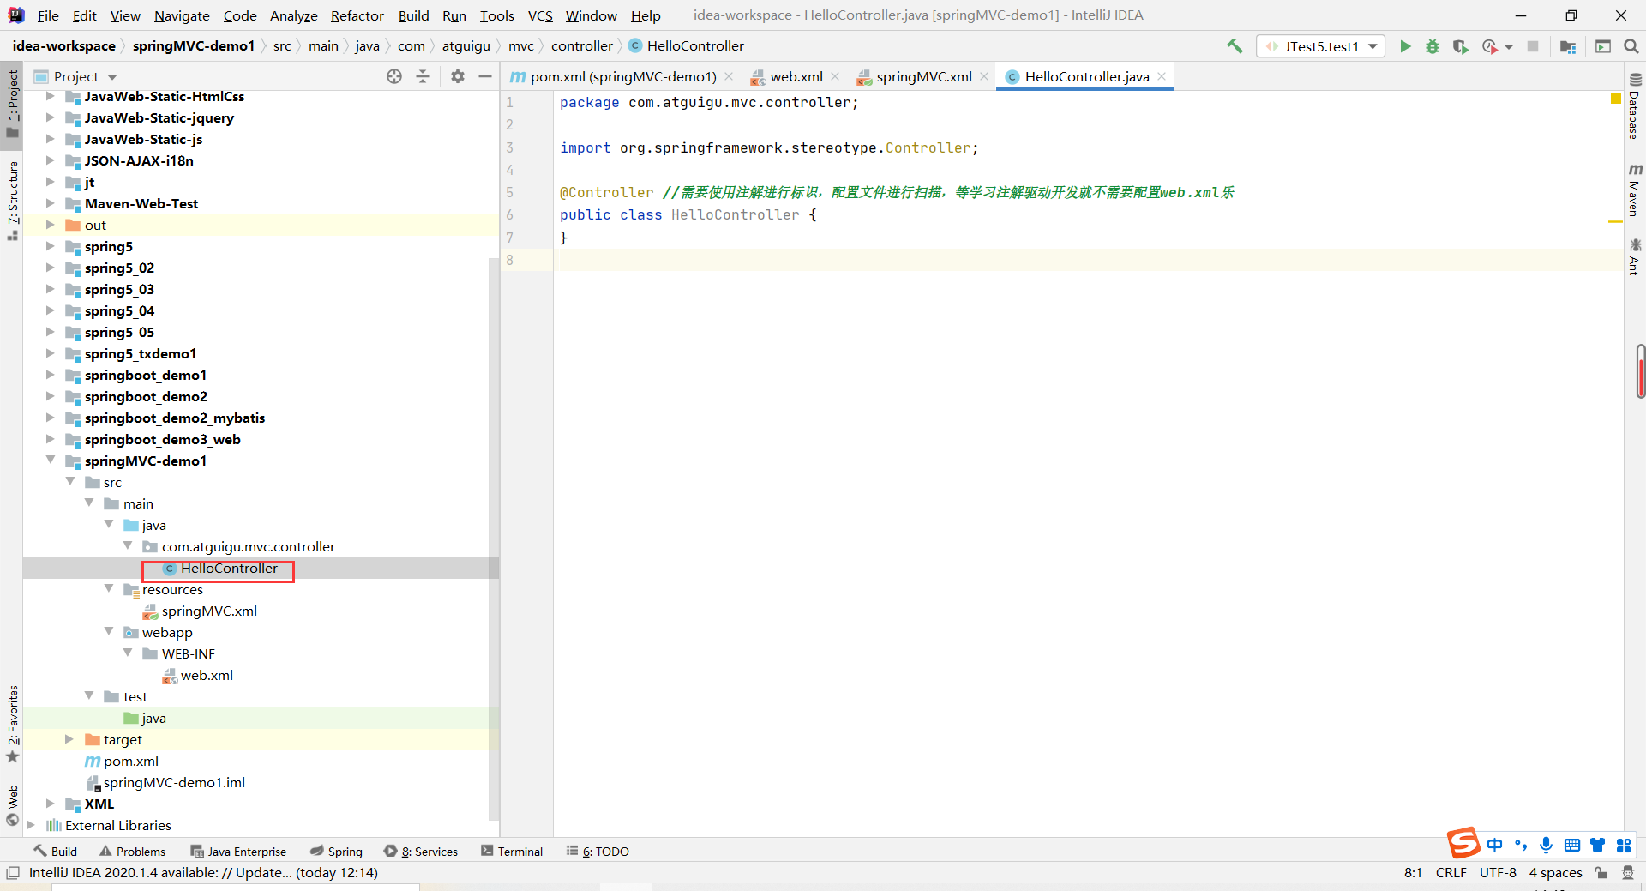Select pom.xml in the project tree
Viewport: 1646px width, 891px height.
[130, 761]
